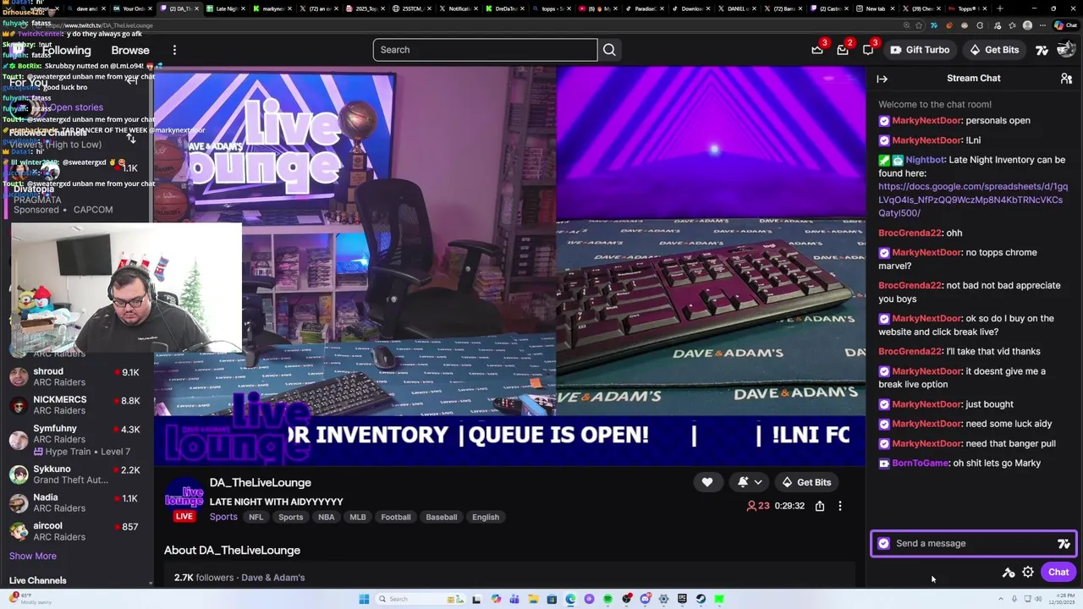This screenshot has height=609, width=1083.
Task: Open chat identity badge in message box
Action: click(884, 543)
